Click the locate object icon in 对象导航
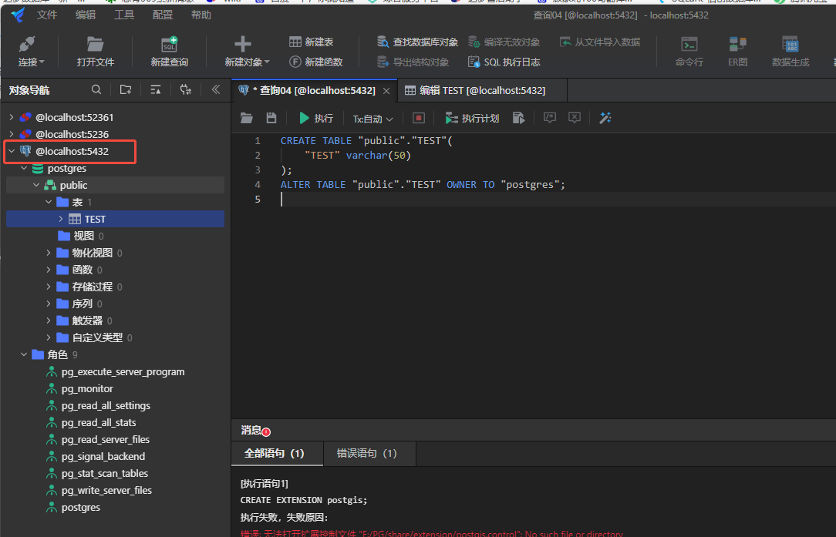Screen dimensions: 836x537 tap(186, 89)
